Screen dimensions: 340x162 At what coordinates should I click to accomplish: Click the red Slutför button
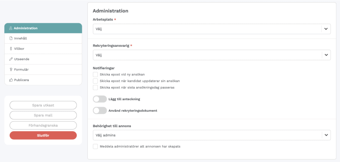point(43,135)
